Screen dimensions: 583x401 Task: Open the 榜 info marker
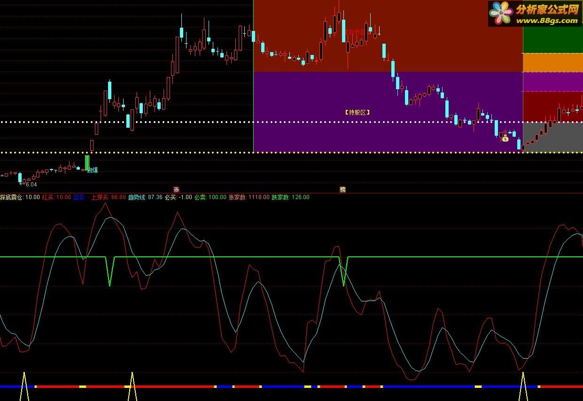(x=343, y=190)
